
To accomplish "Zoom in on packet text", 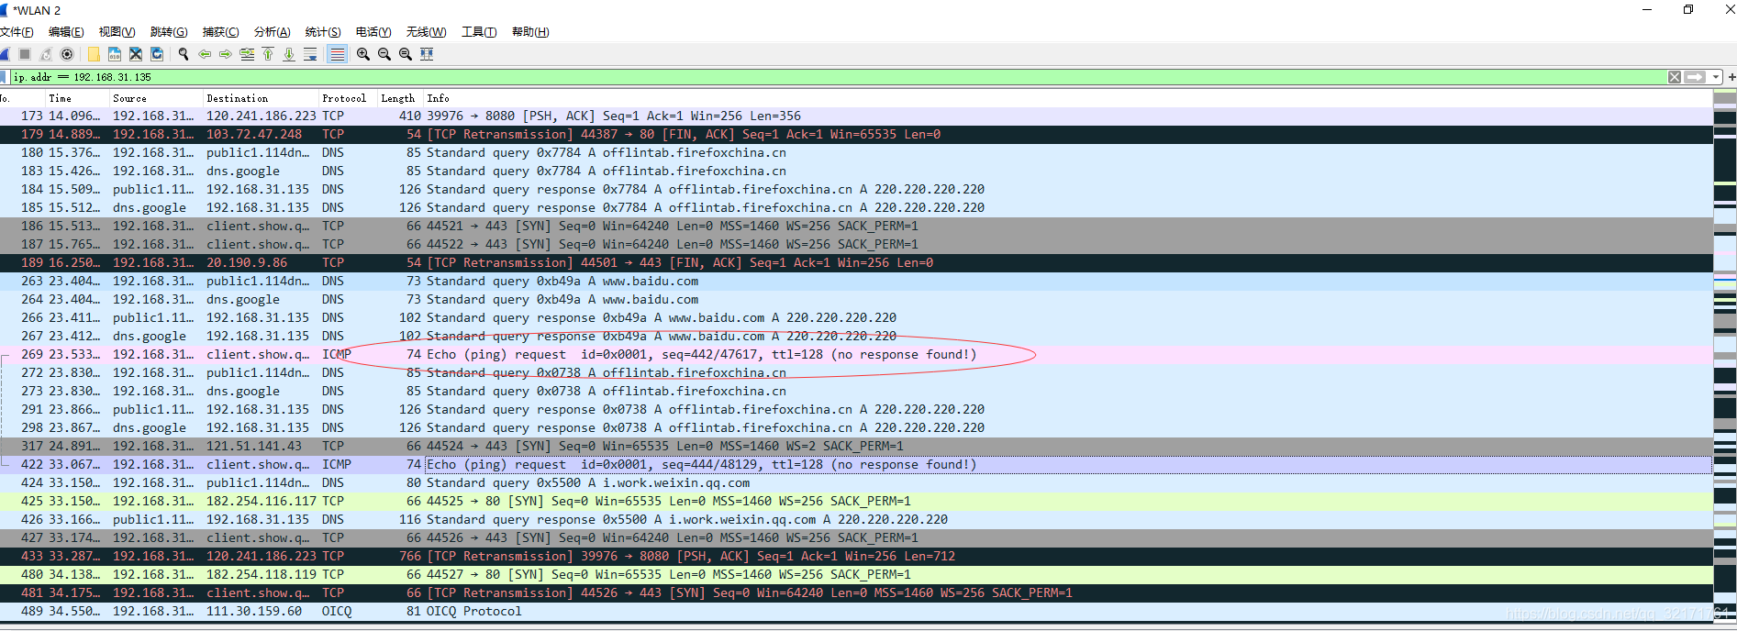I will (x=363, y=54).
